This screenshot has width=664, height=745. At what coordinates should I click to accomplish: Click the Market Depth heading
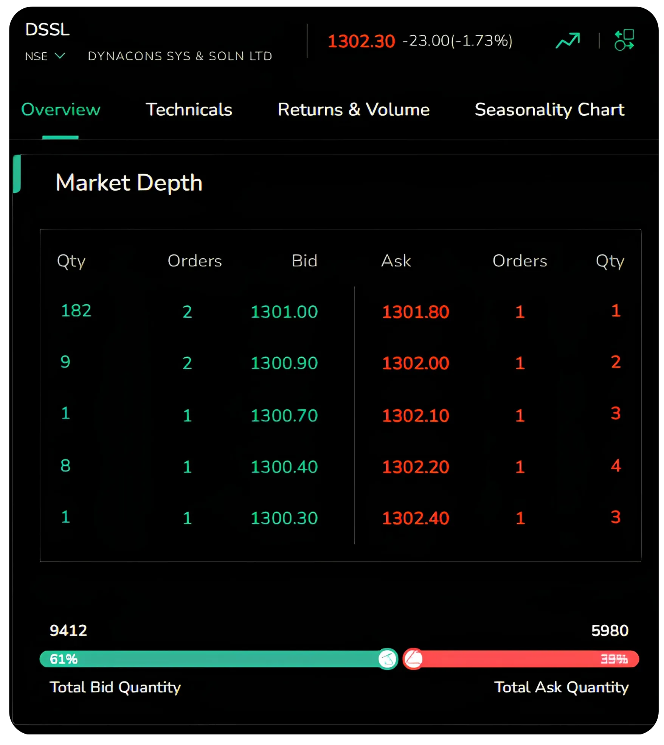pyautogui.click(x=129, y=183)
